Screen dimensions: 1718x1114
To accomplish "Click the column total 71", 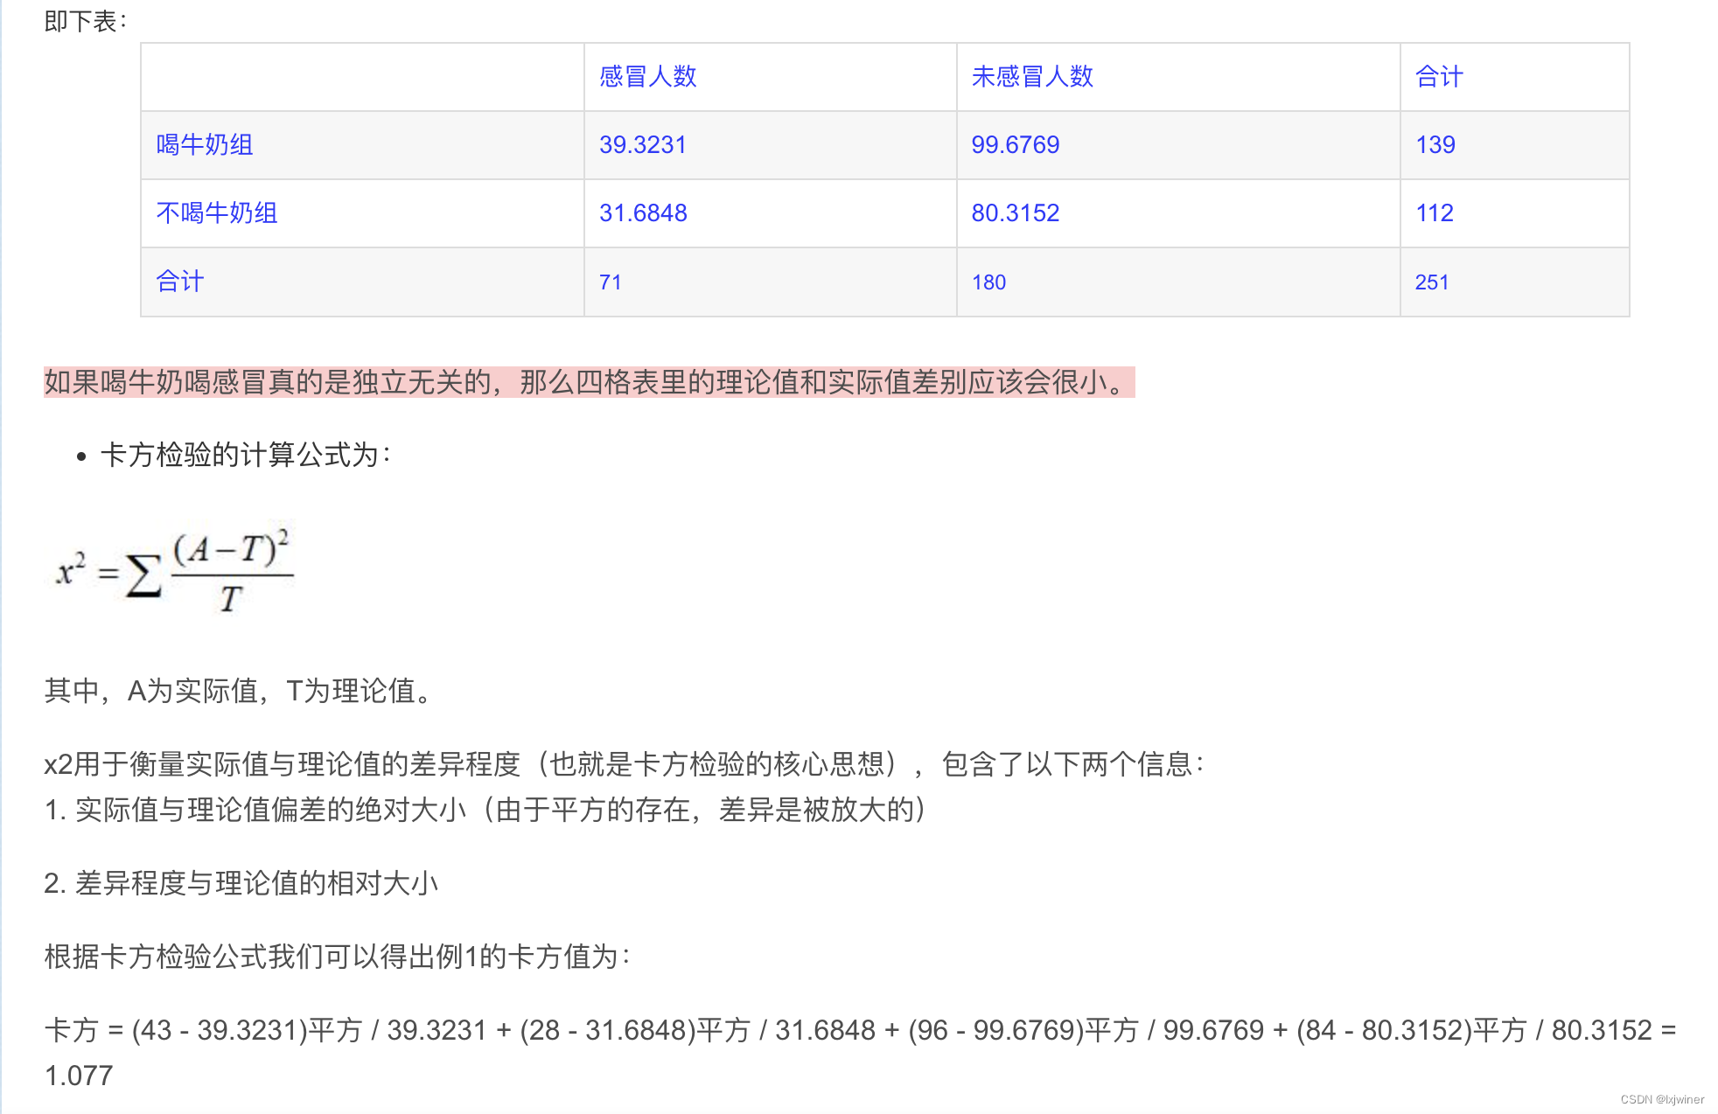I will pyautogui.click(x=611, y=282).
